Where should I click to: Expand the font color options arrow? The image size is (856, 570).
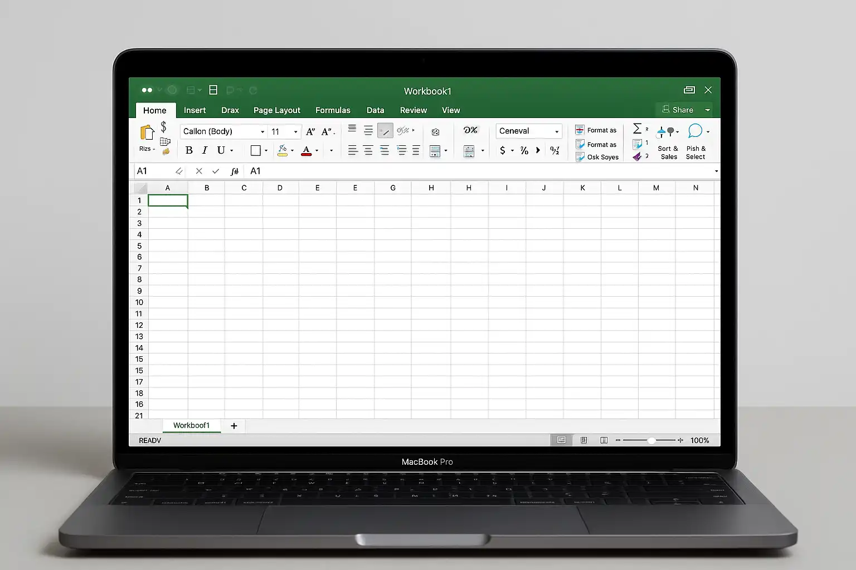tap(317, 151)
